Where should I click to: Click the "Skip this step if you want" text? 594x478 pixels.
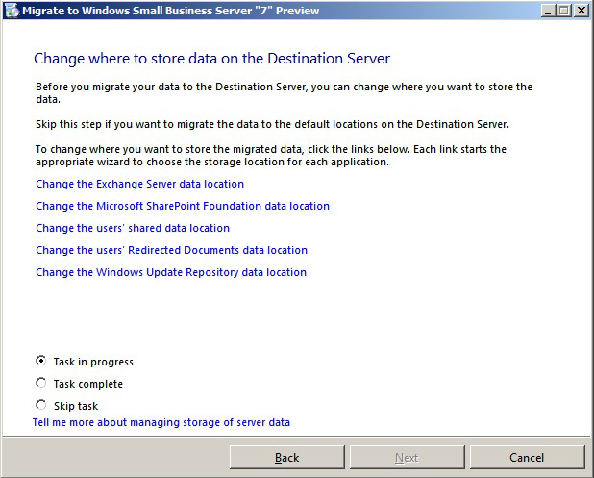pyautogui.click(x=272, y=126)
